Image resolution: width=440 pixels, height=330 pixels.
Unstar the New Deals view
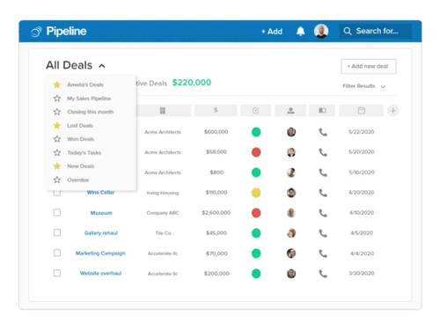(x=57, y=166)
